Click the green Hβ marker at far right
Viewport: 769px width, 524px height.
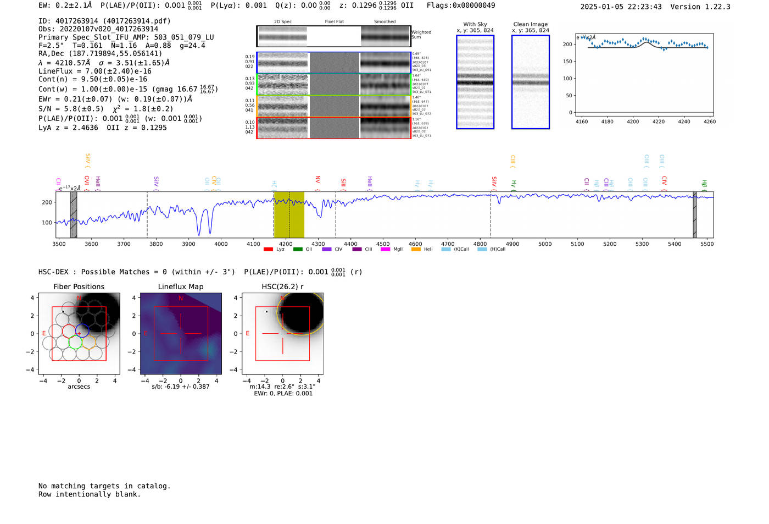704,184
